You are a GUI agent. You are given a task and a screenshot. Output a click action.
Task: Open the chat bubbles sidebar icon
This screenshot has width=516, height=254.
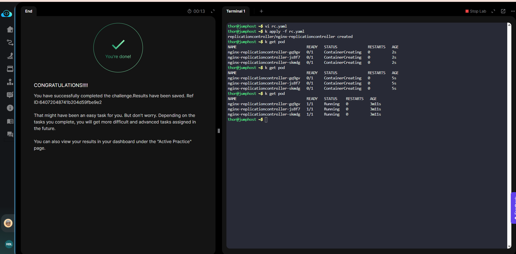click(10, 134)
